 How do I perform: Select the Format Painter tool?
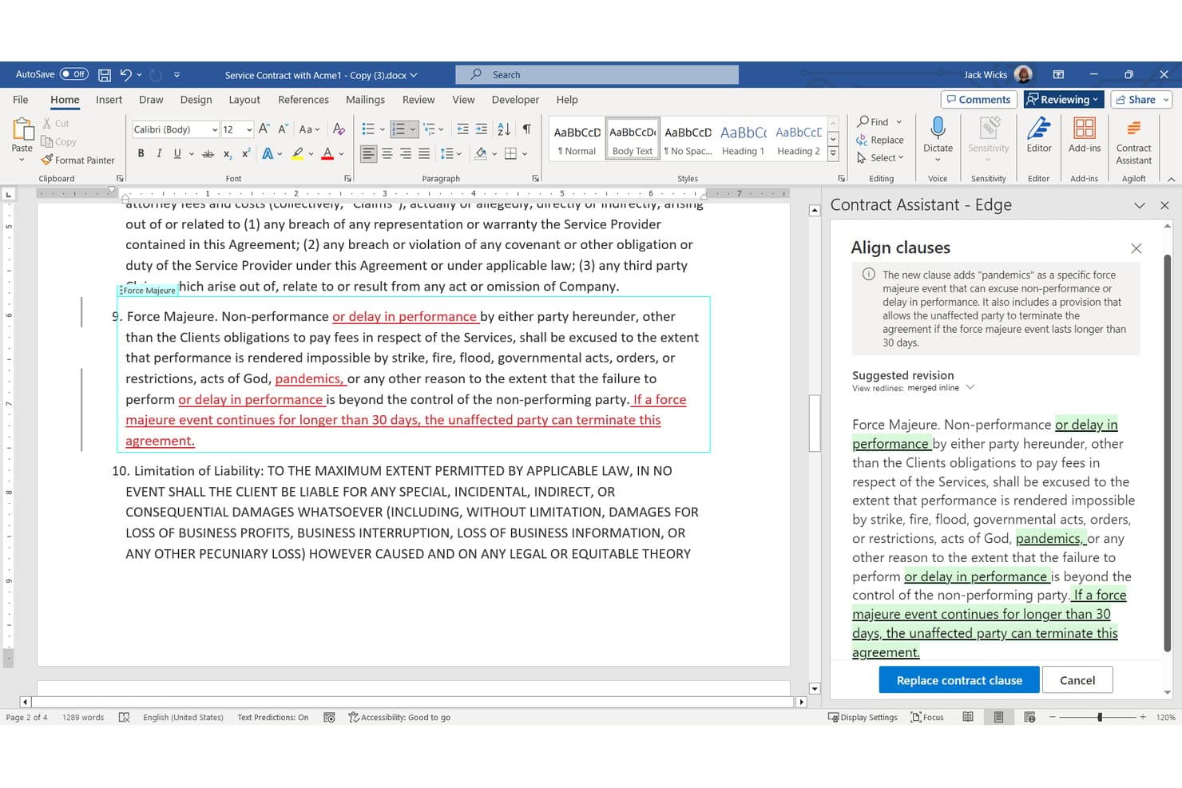pyautogui.click(x=77, y=160)
